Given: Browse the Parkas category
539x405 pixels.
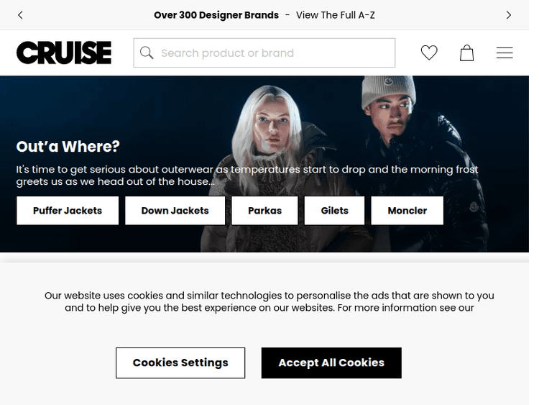Looking at the screenshot, I should click(264, 211).
